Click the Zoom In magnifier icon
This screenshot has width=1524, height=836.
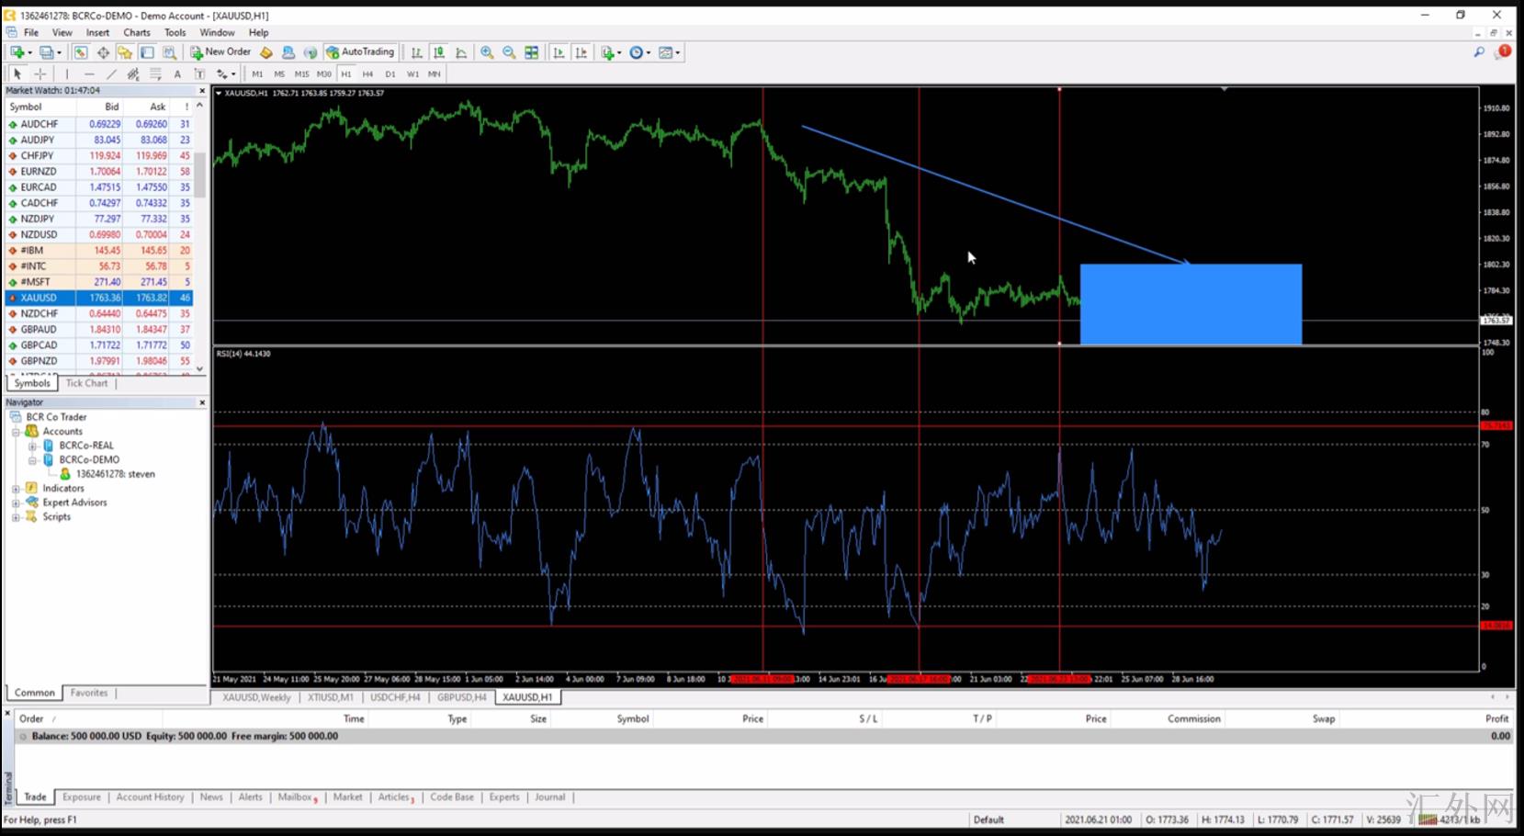(x=487, y=52)
